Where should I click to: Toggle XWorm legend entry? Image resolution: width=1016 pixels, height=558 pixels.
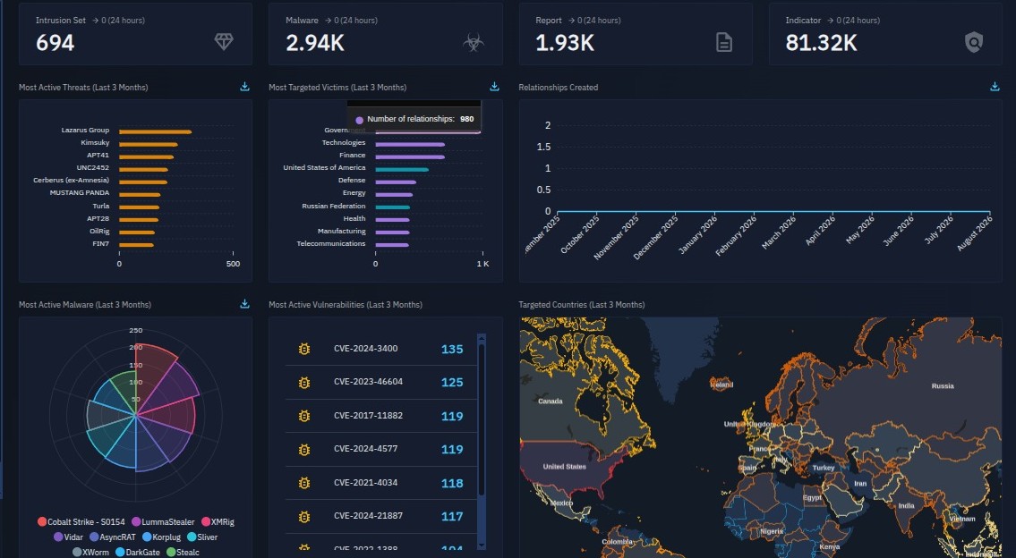(90, 552)
